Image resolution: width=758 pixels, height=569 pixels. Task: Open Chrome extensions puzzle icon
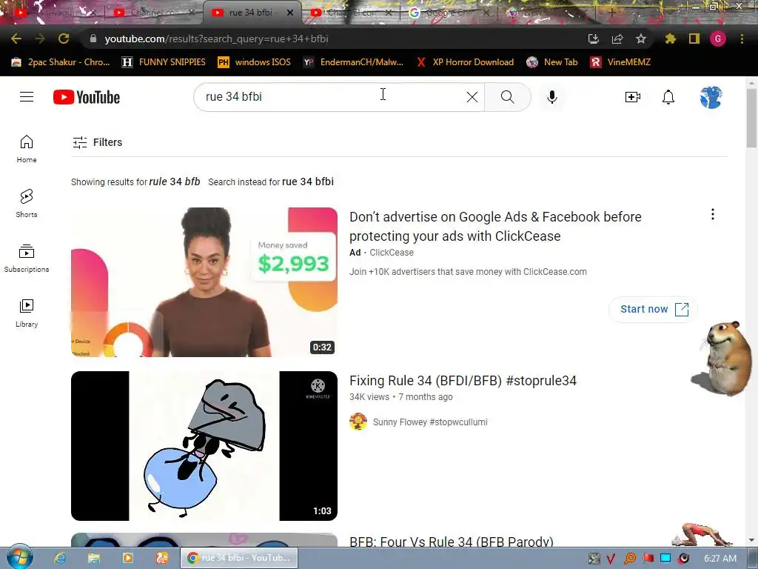(x=671, y=39)
